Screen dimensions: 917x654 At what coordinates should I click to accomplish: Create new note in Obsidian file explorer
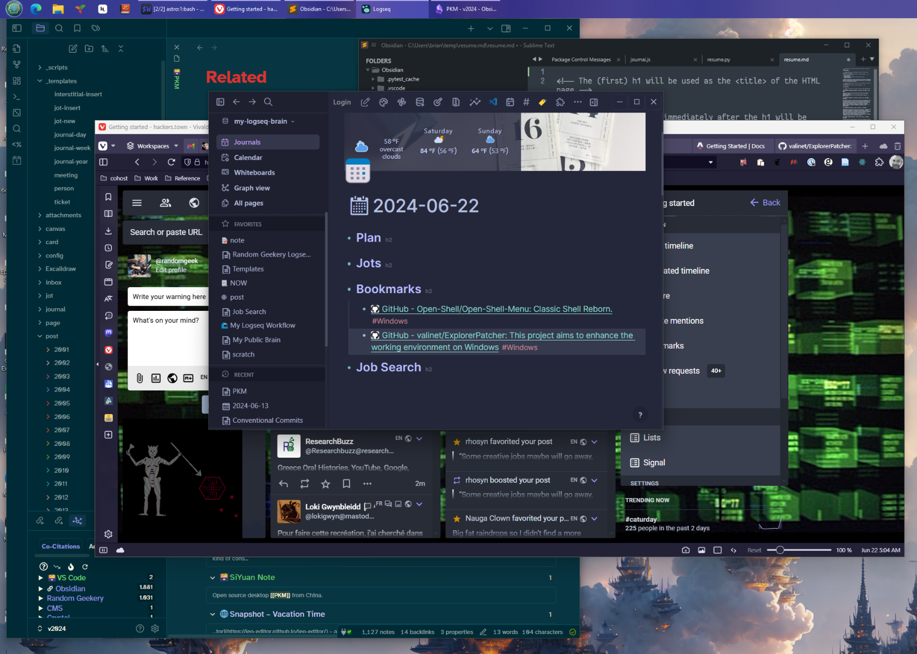[73, 48]
